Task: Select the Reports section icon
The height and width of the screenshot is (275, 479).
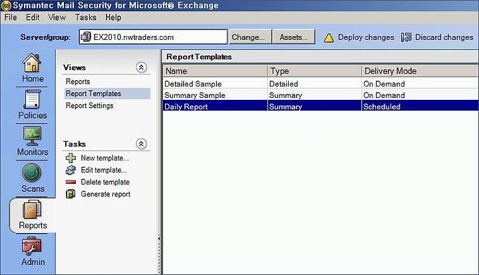Action: pyautogui.click(x=32, y=209)
